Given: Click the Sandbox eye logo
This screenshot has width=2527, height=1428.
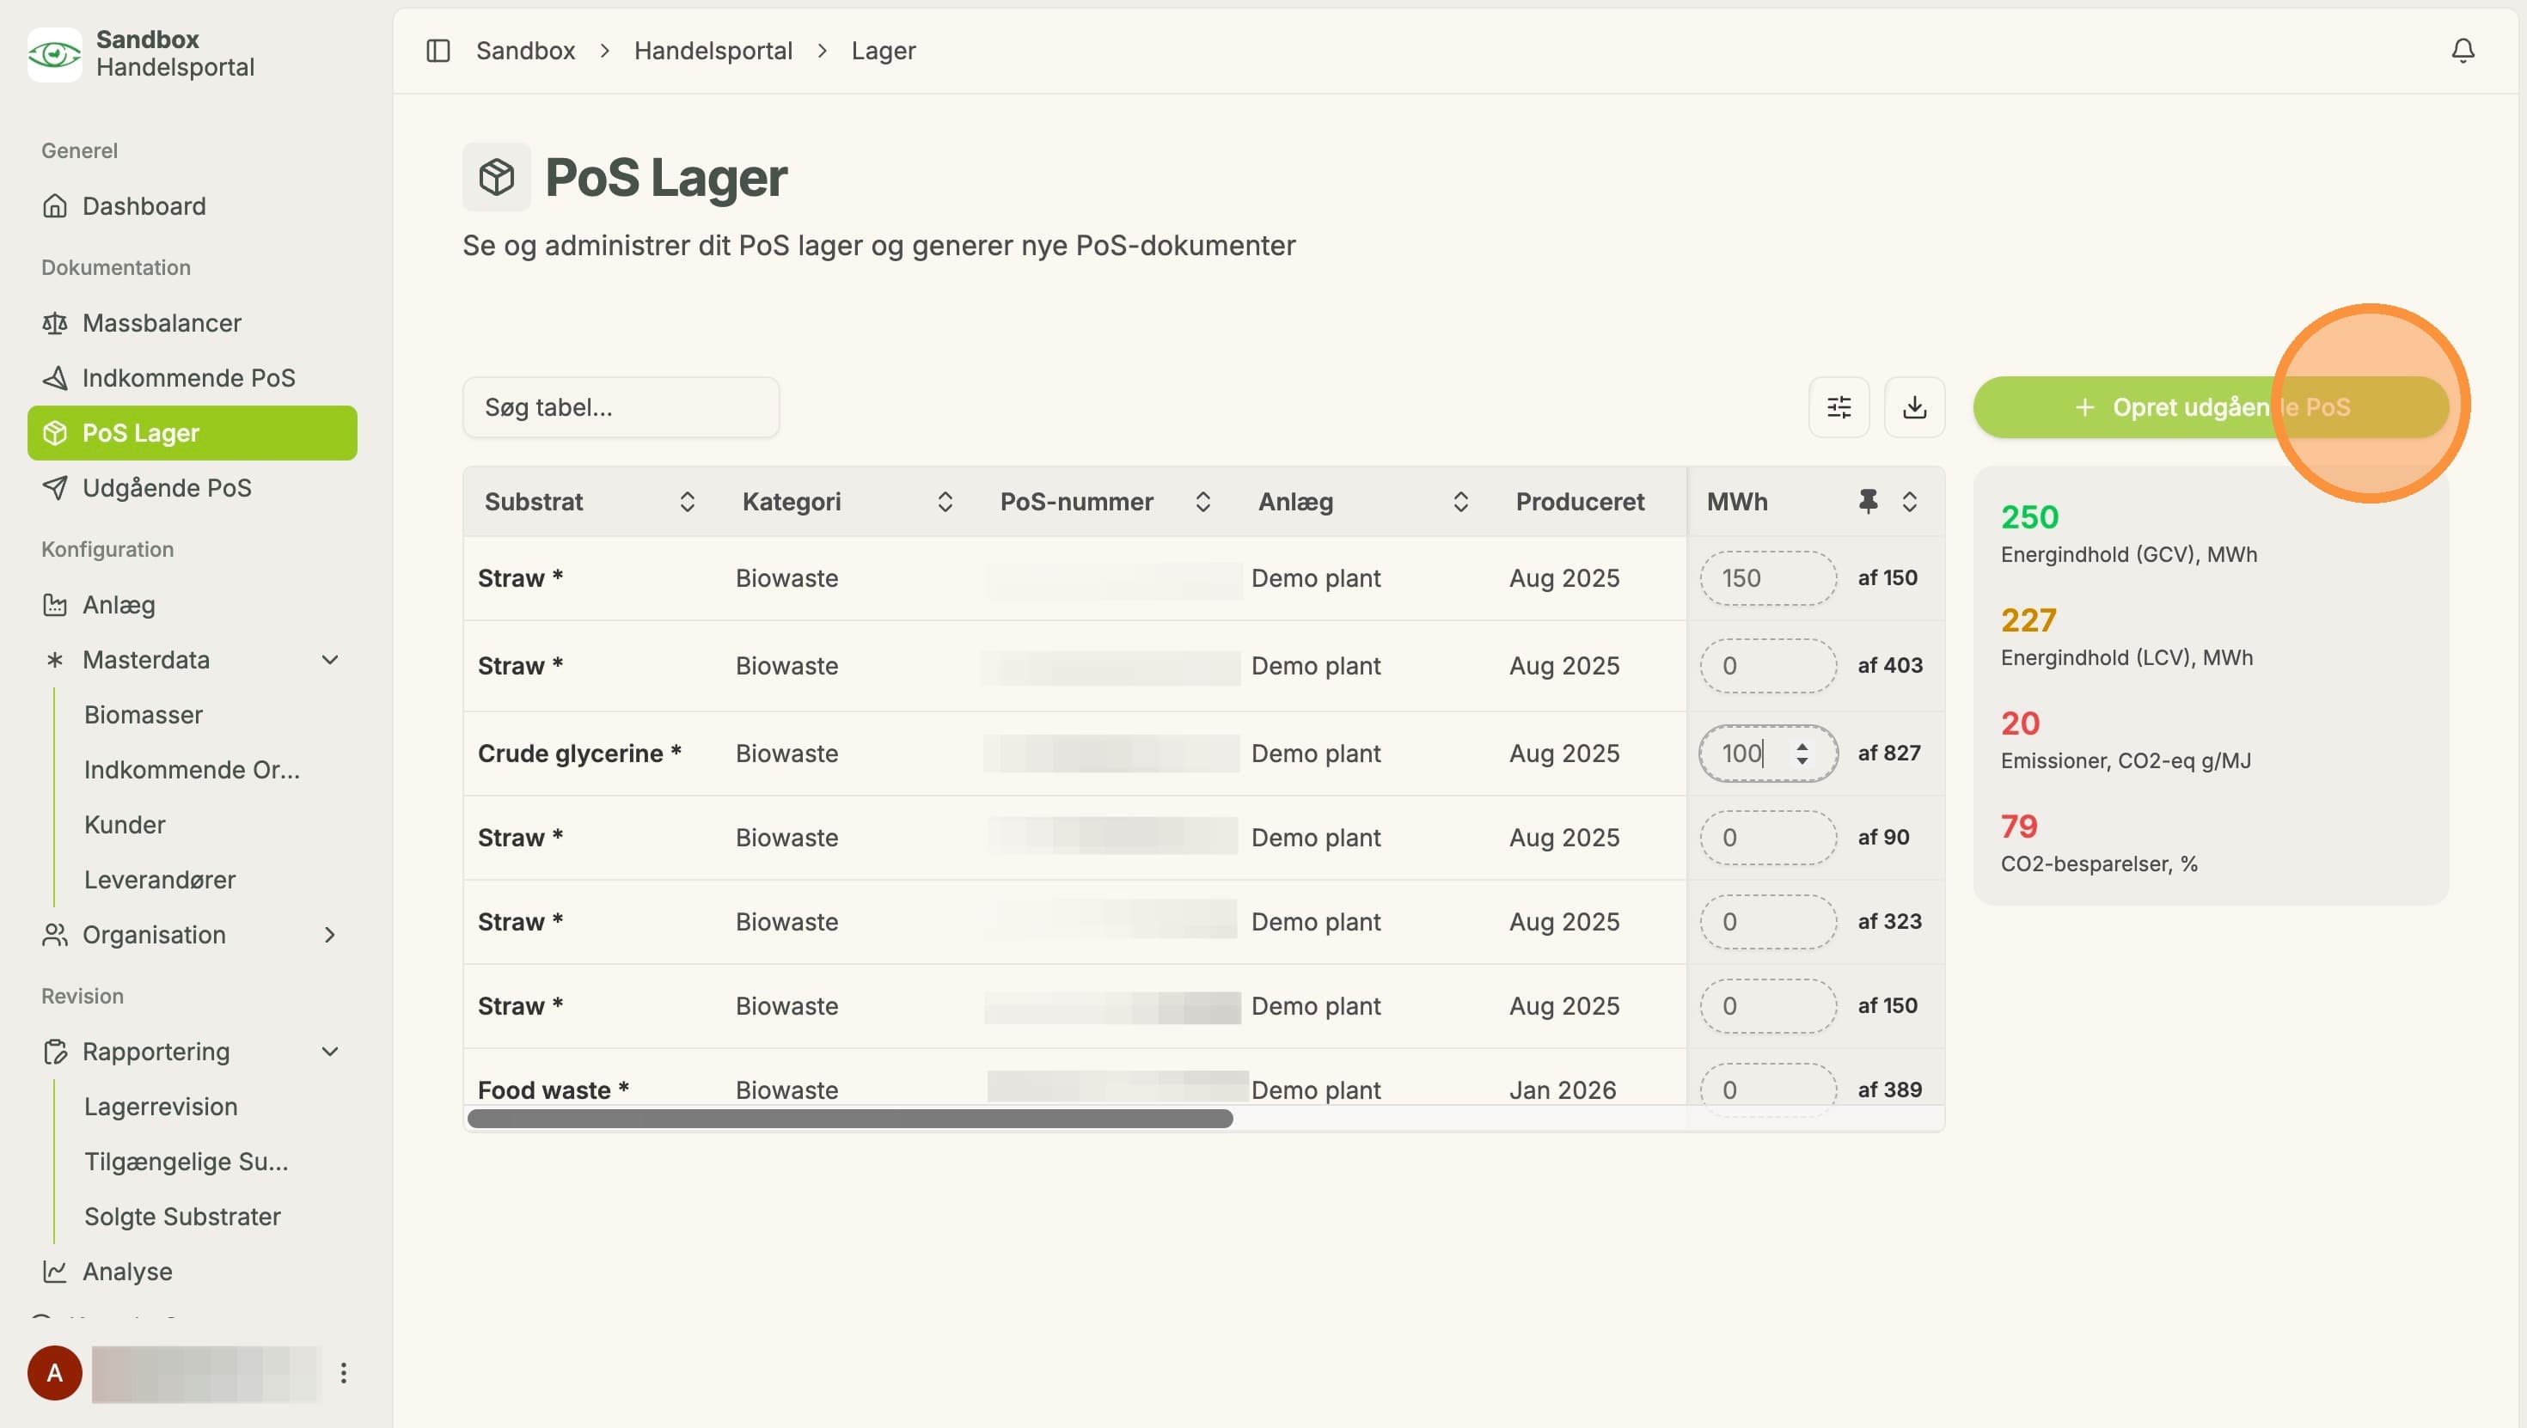Looking at the screenshot, I should click(54, 54).
